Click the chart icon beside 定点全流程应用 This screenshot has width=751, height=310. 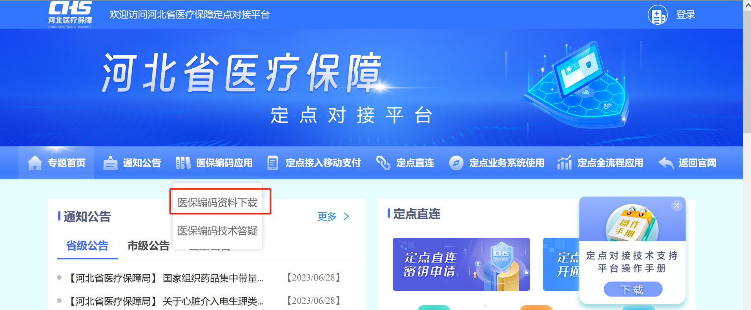(564, 163)
